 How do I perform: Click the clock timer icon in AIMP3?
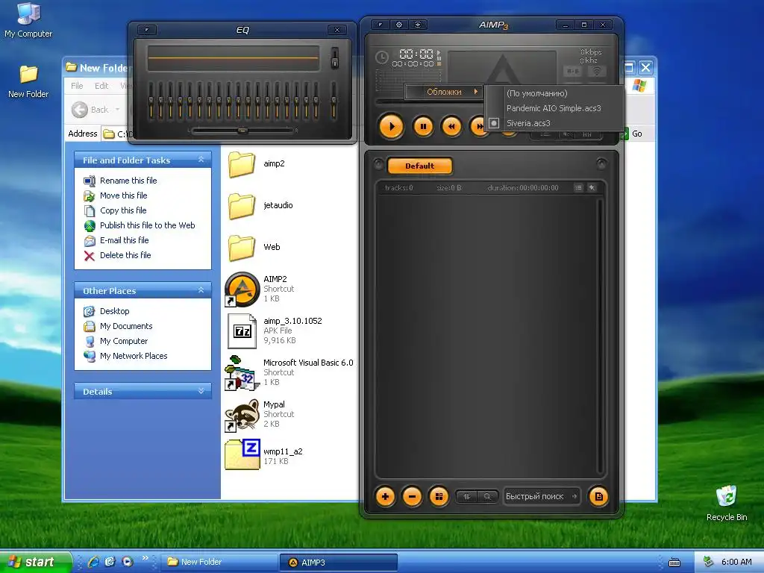click(381, 57)
